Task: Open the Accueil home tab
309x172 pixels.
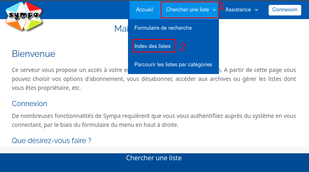Action: (x=144, y=10)
